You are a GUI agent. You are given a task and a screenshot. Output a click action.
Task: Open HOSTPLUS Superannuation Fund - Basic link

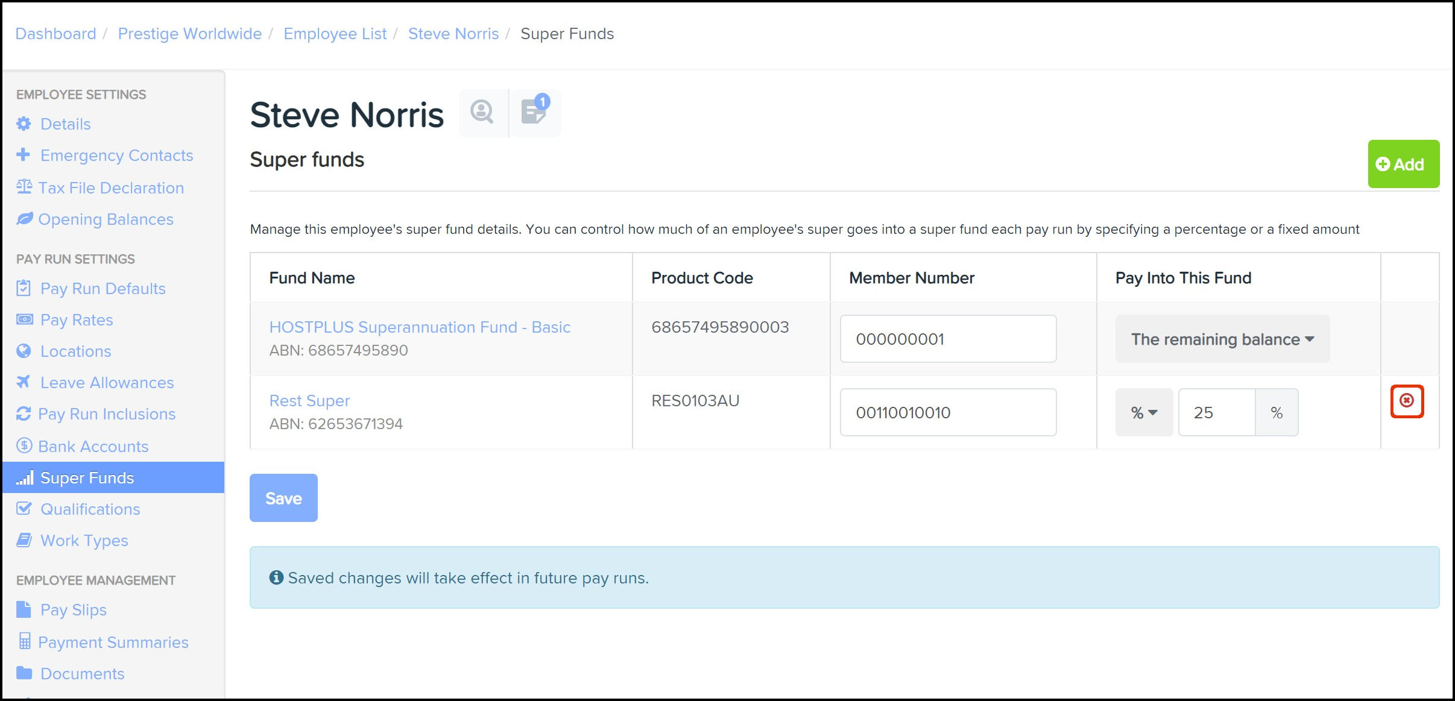click(x=420, y=327)
